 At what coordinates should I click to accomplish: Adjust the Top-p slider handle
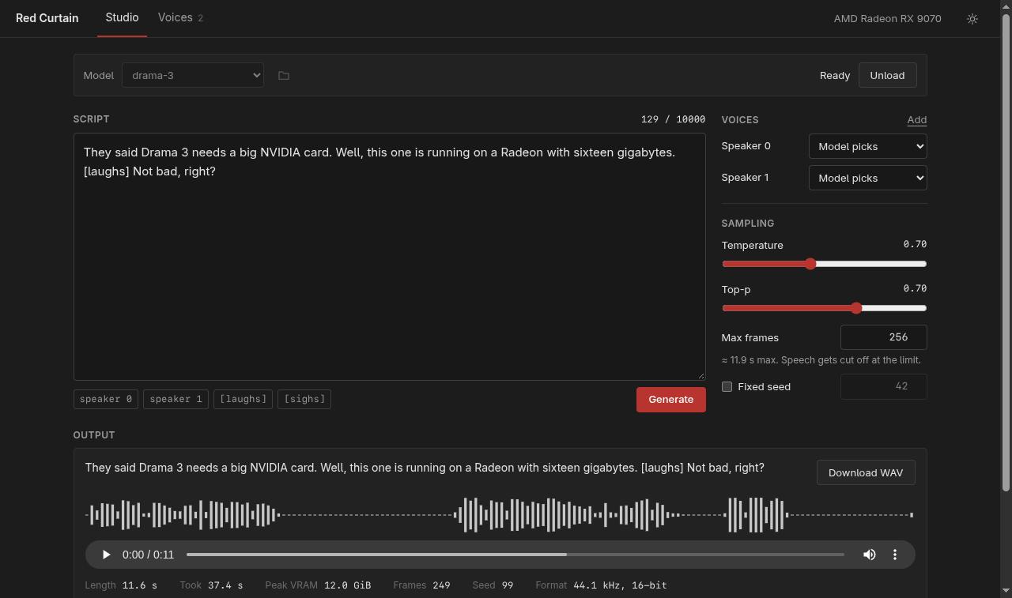click(x=856, y=308)
